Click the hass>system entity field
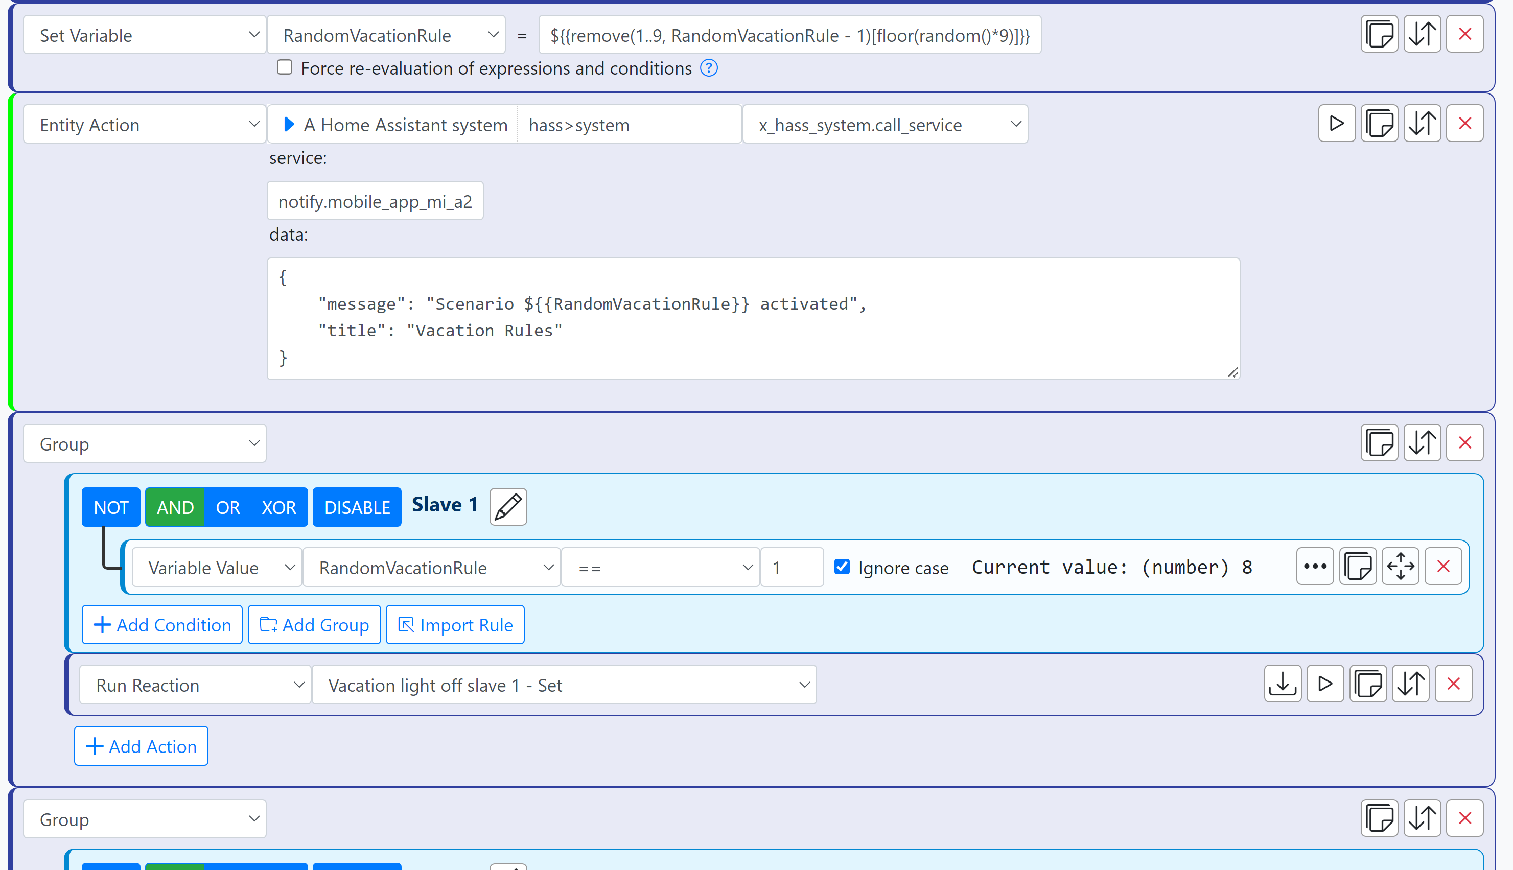This screenshot has height=870, width=1513. click(x=629, y=124)
